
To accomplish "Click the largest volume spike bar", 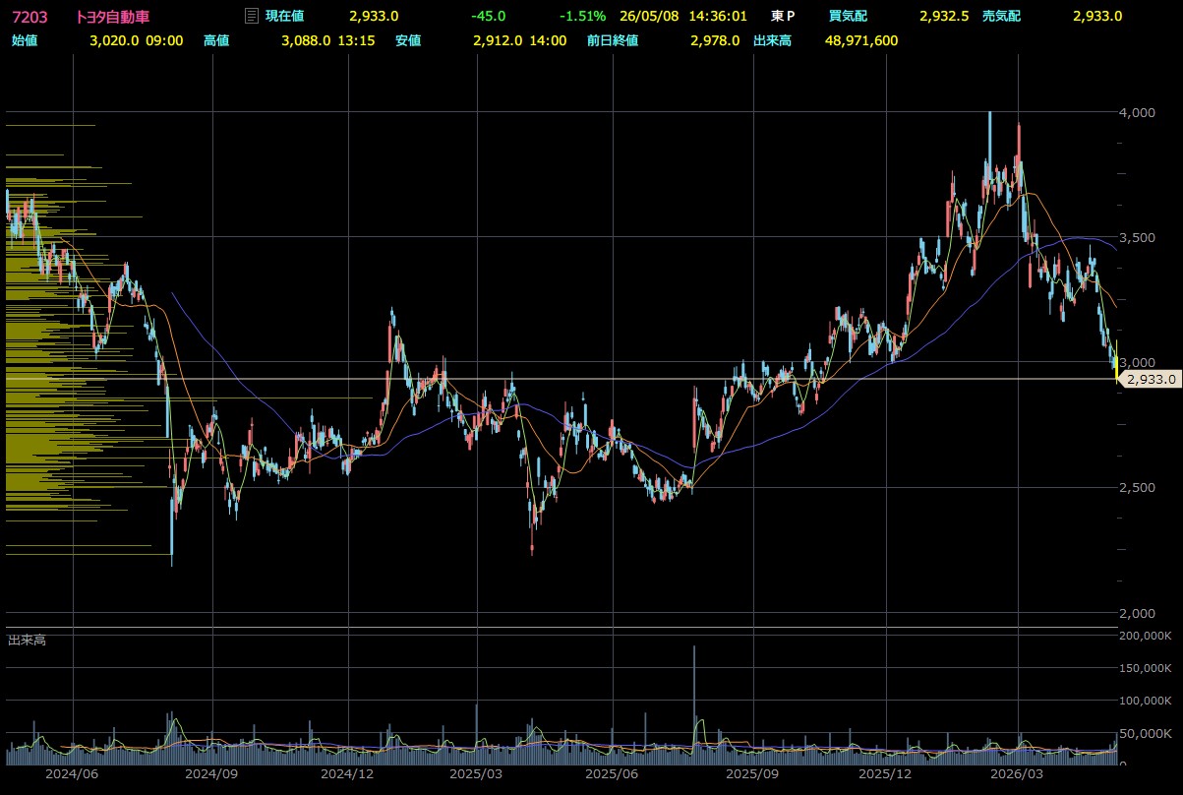I will [x=694, y=705].
